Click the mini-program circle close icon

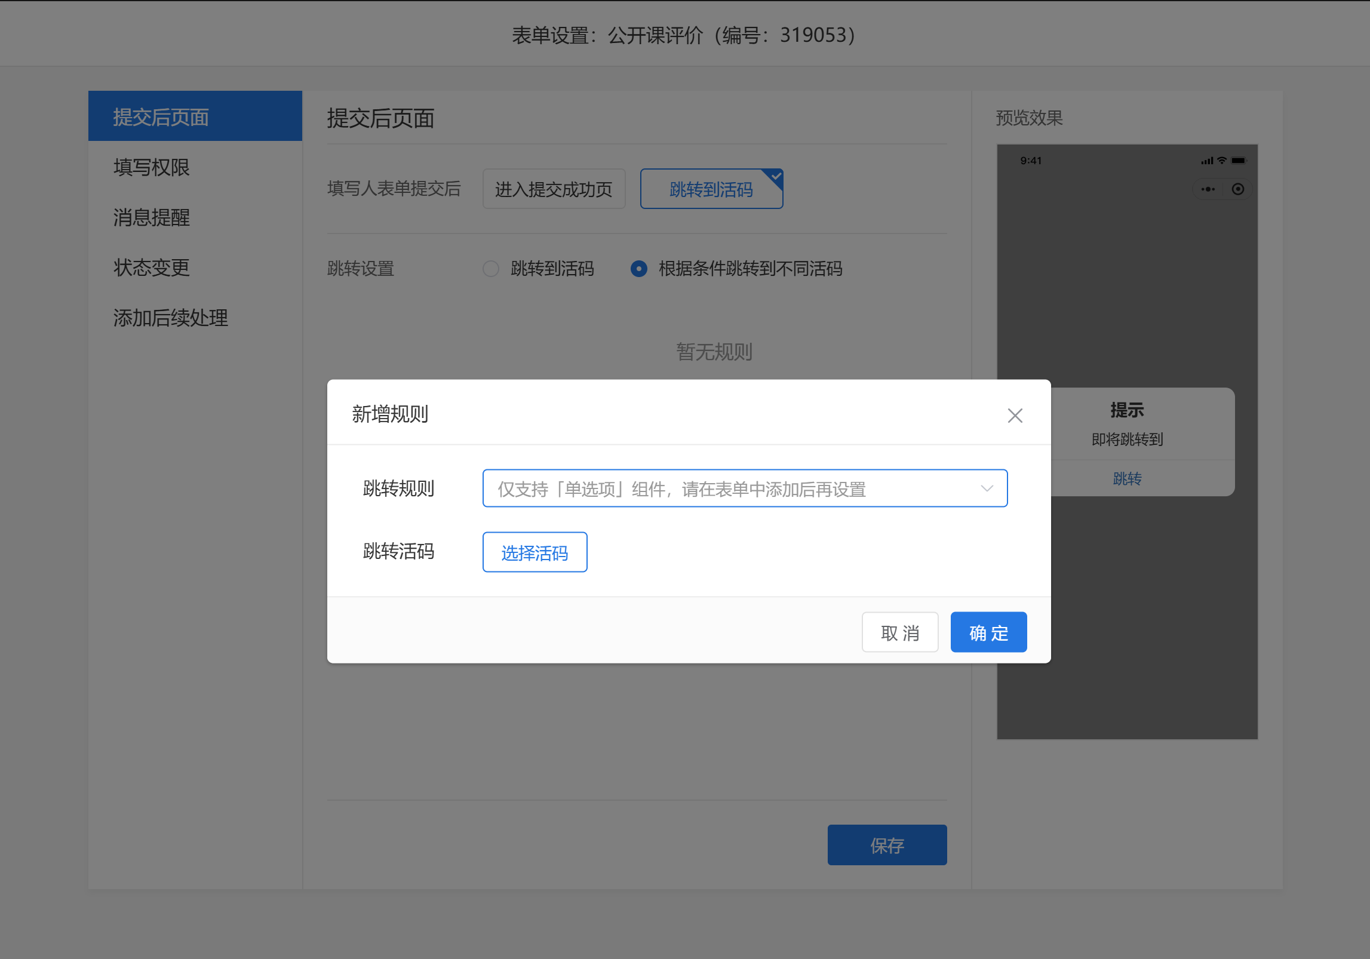1238,189
